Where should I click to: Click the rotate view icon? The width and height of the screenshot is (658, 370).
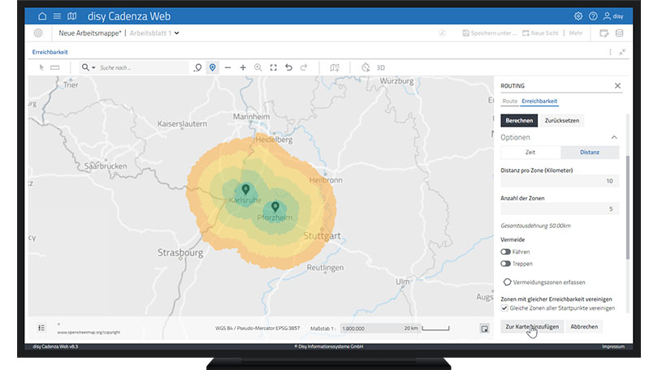[366, 67]
